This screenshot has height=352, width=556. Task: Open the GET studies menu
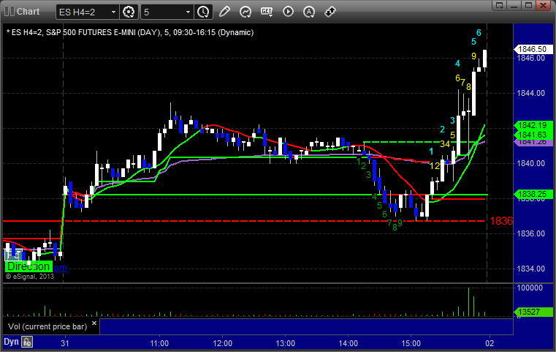pyautogui.click(x=267, y=12)
